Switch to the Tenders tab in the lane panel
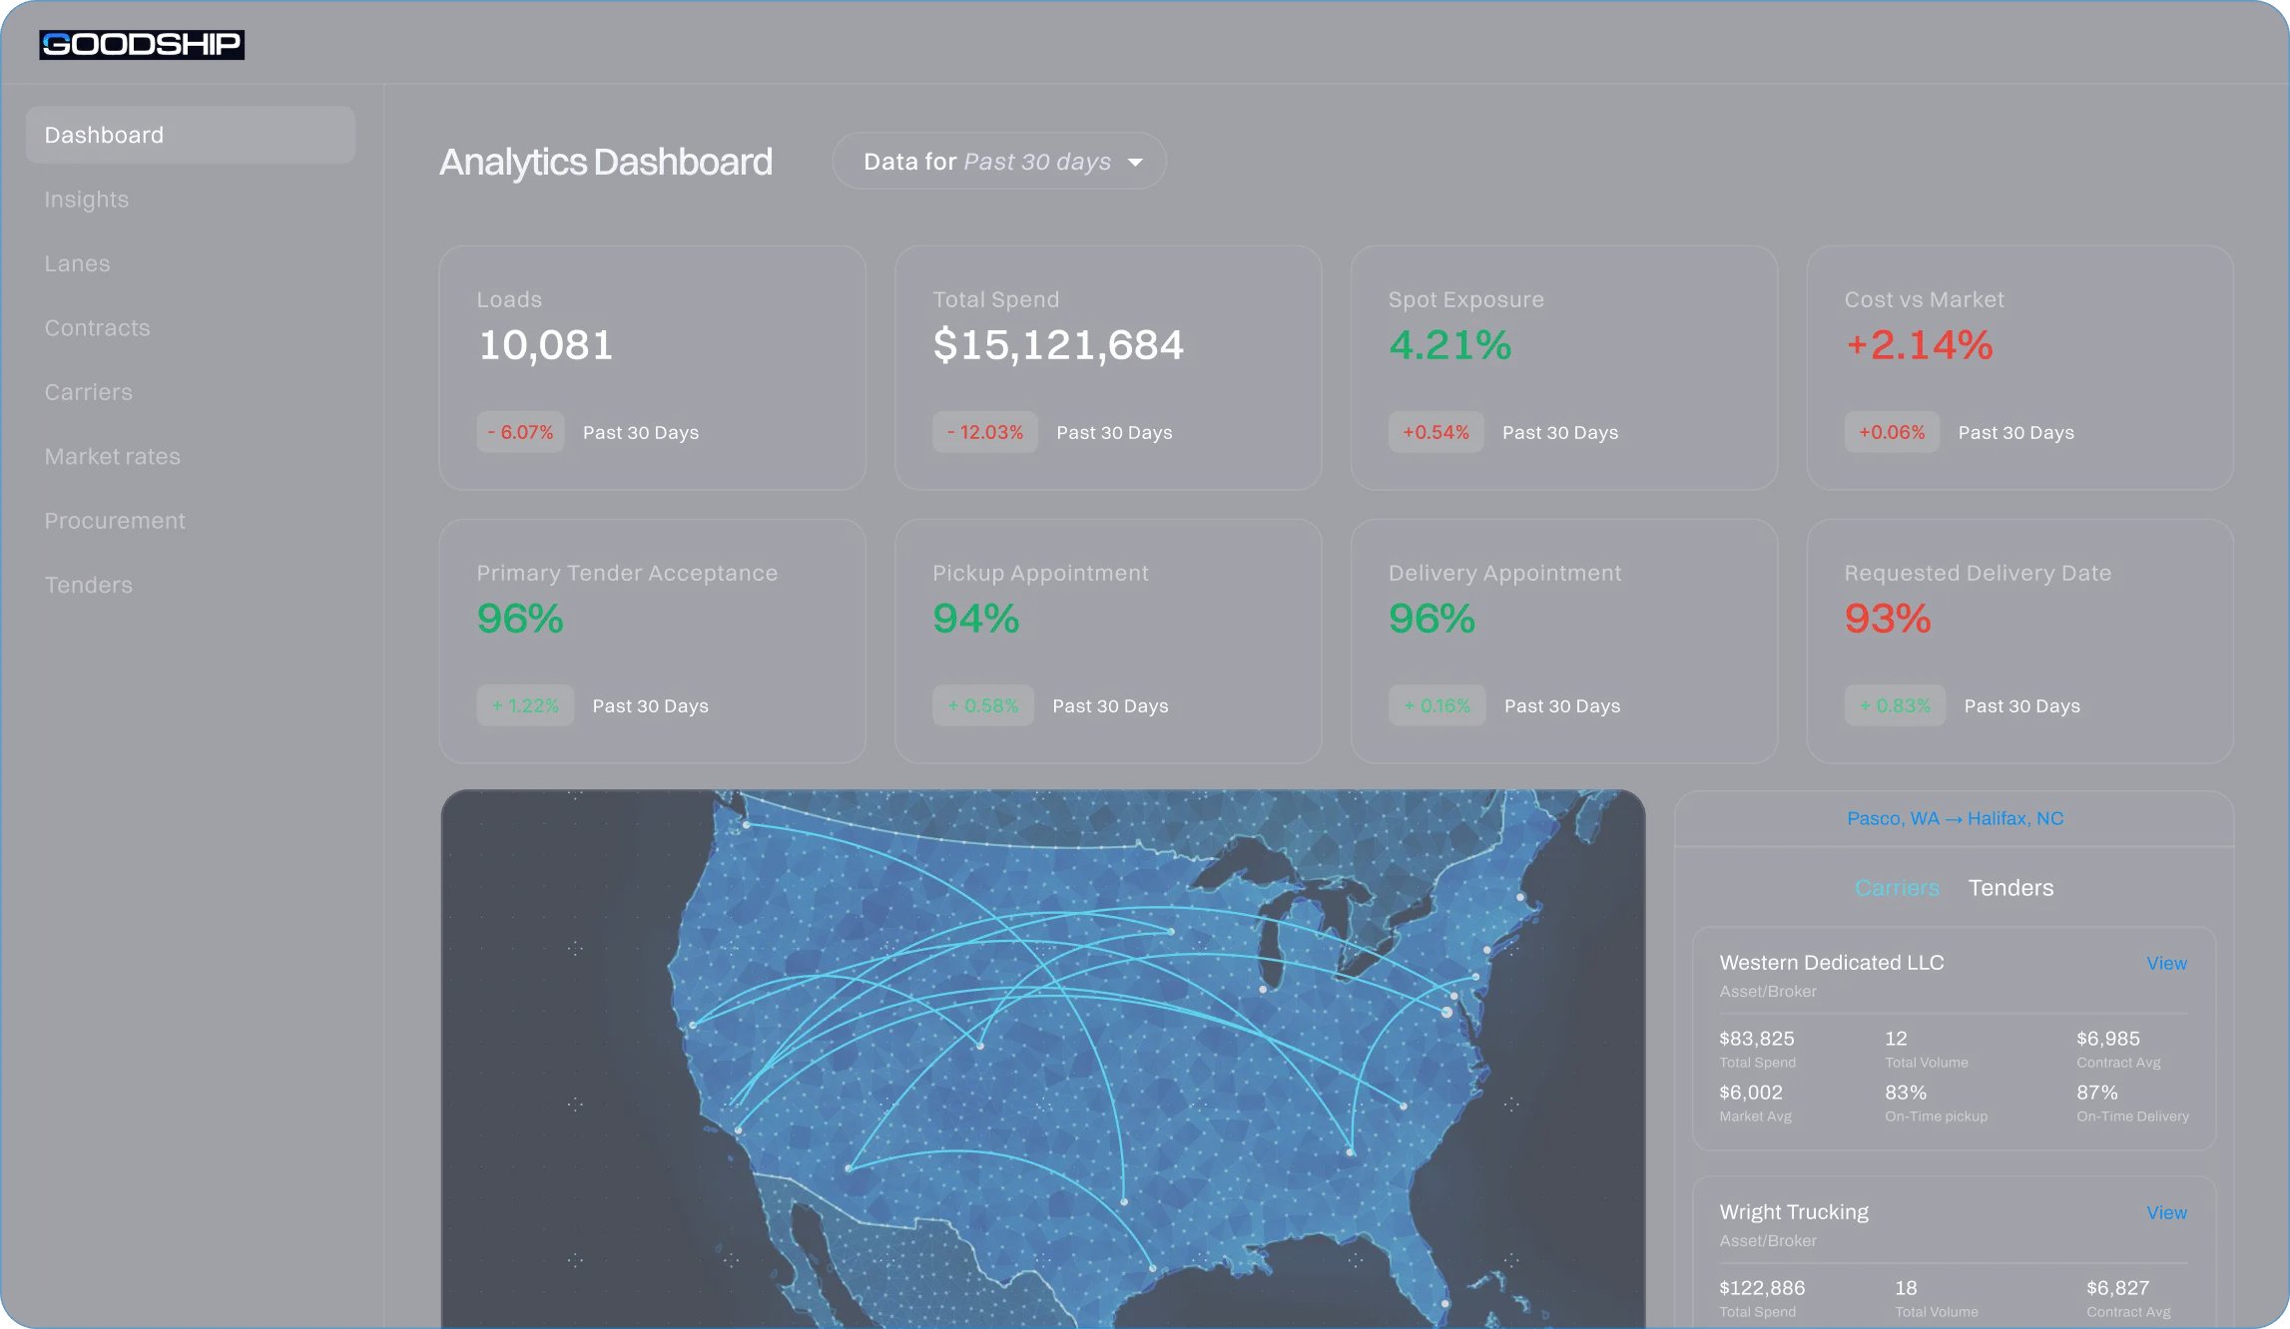2290x1329 pixels. [x=2010, y=888]
